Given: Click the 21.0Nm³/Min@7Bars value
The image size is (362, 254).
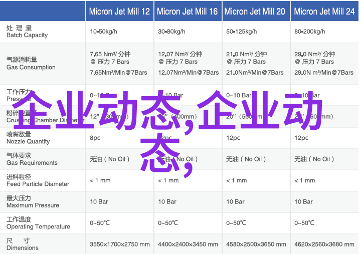Looking at the screenshot, I should point(255,73).
